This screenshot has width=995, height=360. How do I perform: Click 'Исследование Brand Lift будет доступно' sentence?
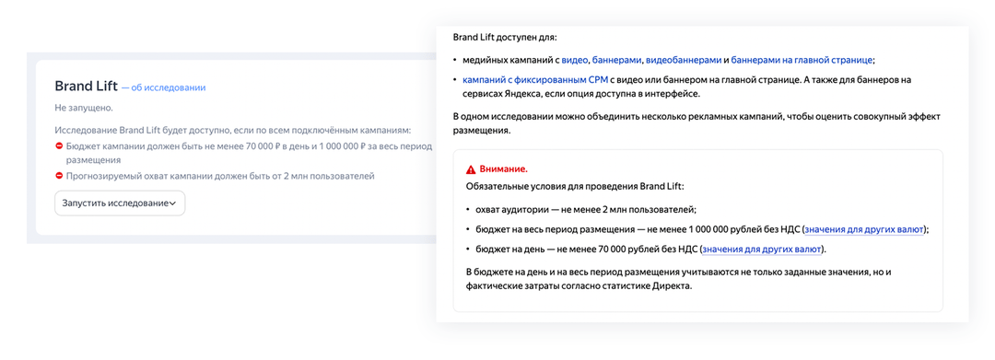tap(233, 131)
